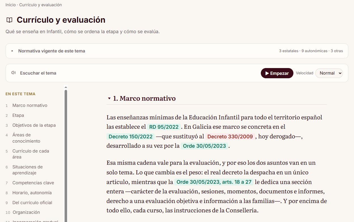Click the repealed Decreto 330/2009 tag
Image resolution: width=354 pixels, height=222 pixels.
coord(230,136)
